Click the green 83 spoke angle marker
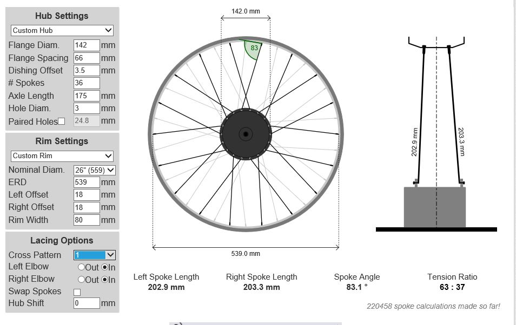 pos(253,49)
